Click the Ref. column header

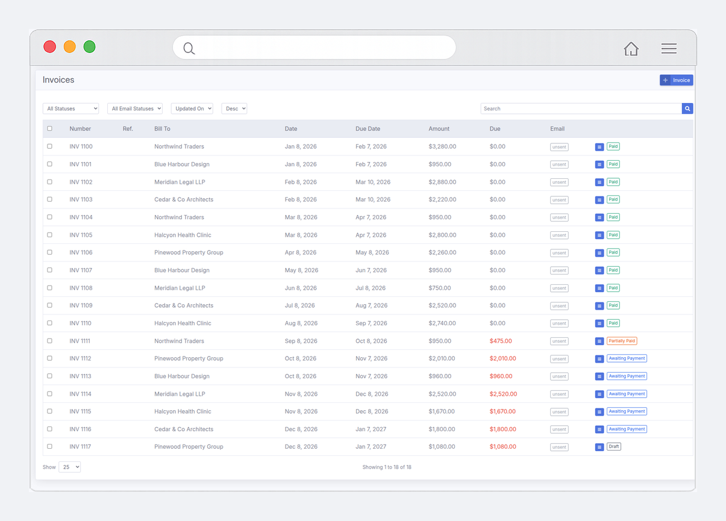tap(128, 129)
